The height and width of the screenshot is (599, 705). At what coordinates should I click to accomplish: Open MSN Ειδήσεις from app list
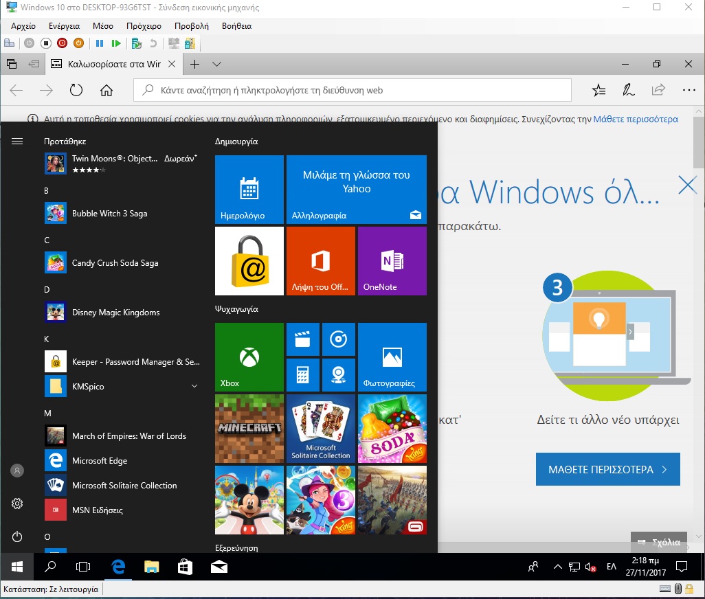122,510
